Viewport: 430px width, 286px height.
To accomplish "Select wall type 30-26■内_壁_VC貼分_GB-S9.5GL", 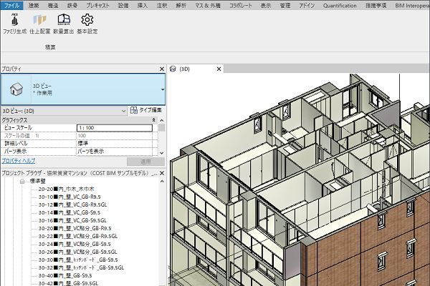I will coord(77,252).
